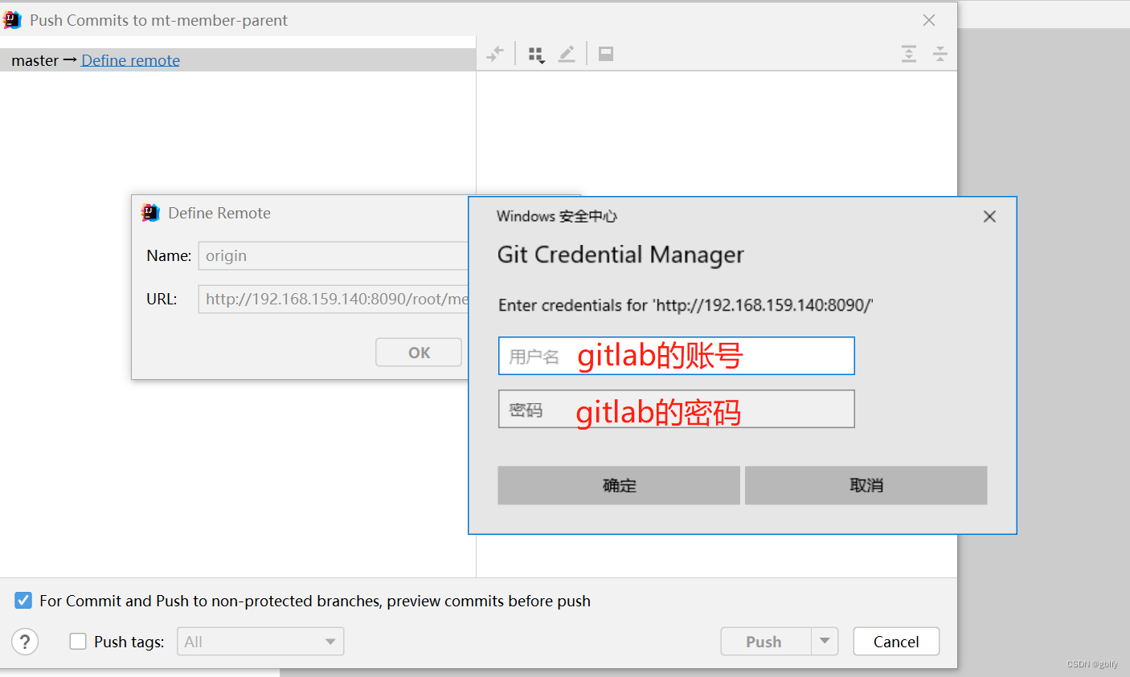Viewport: 1130px width, 677px height.
Task: Click the 'Git Credential Manager' heading text
Action: click(x=620, y=255)
